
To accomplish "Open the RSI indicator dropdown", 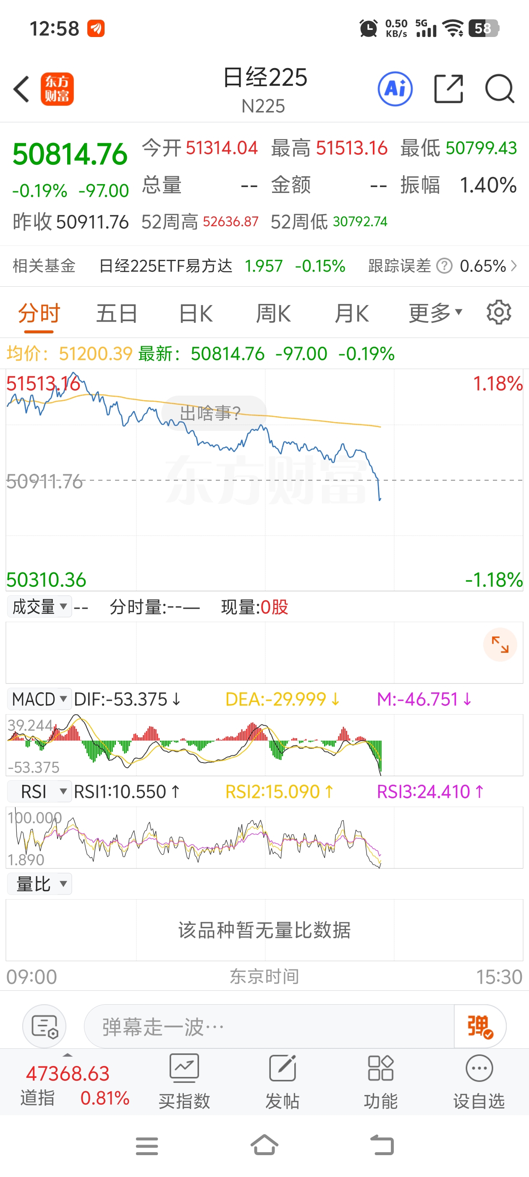I will (40, 792).
